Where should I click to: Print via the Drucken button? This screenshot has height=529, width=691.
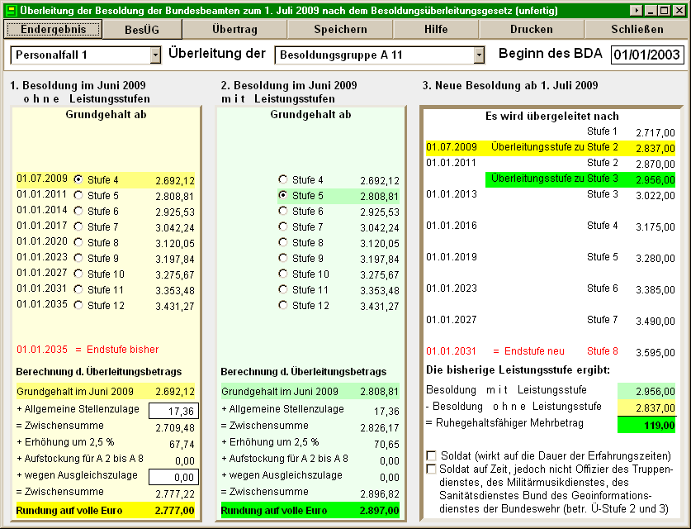(532, 30)
